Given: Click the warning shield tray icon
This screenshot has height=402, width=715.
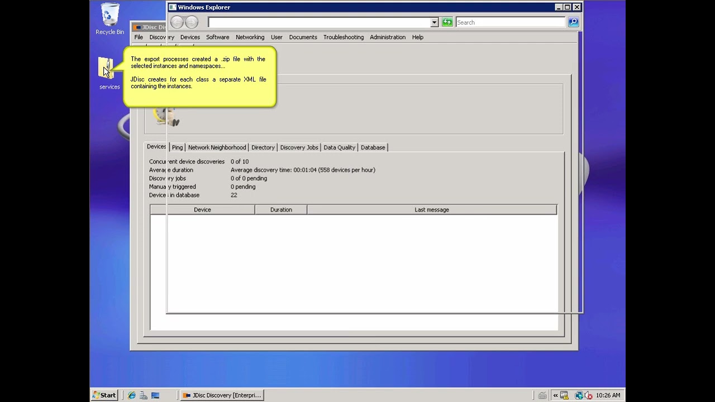Looking at the screenshot, I should (x=564, y=395).
